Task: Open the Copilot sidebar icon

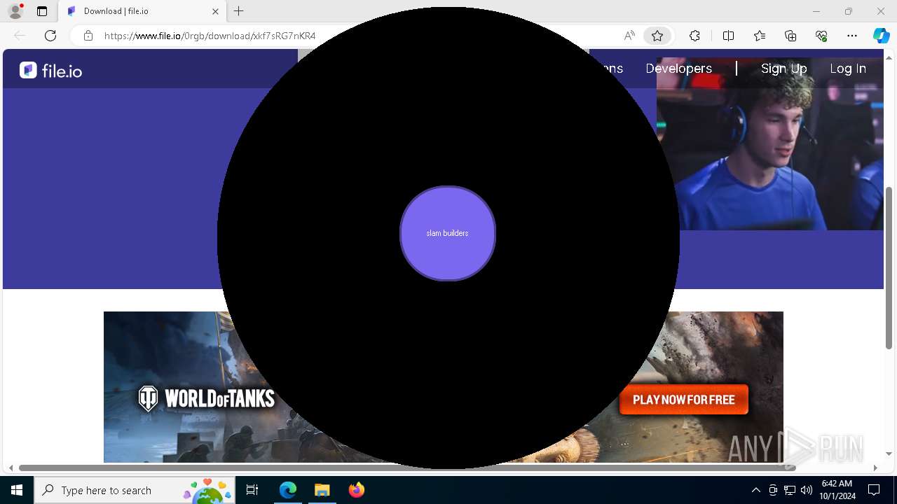Action: 881,36
